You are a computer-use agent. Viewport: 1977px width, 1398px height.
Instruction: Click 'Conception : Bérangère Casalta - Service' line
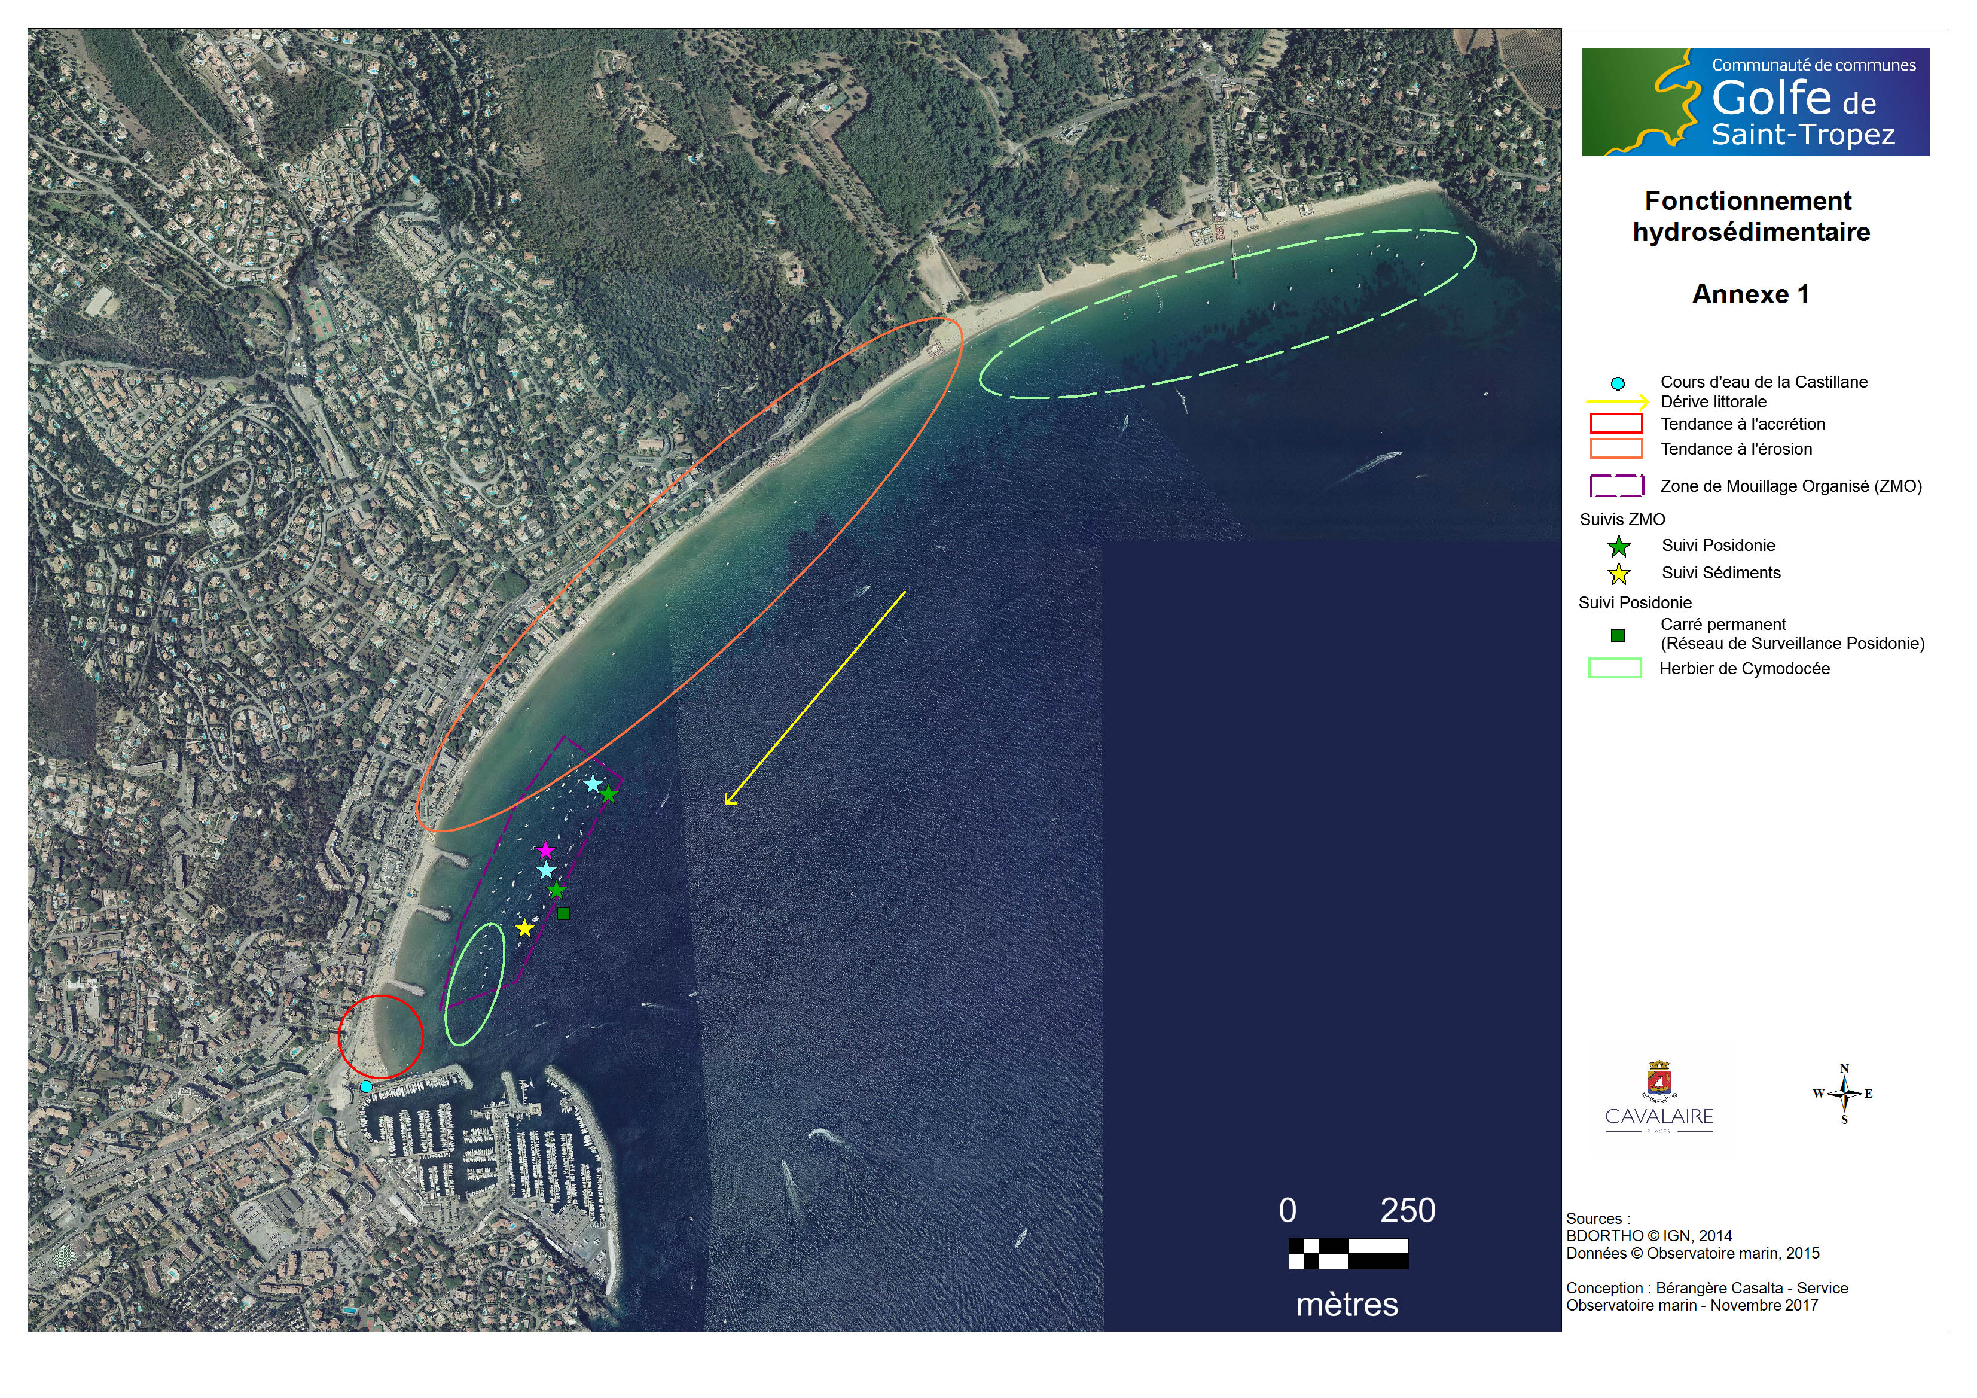click(1707, 1288)
